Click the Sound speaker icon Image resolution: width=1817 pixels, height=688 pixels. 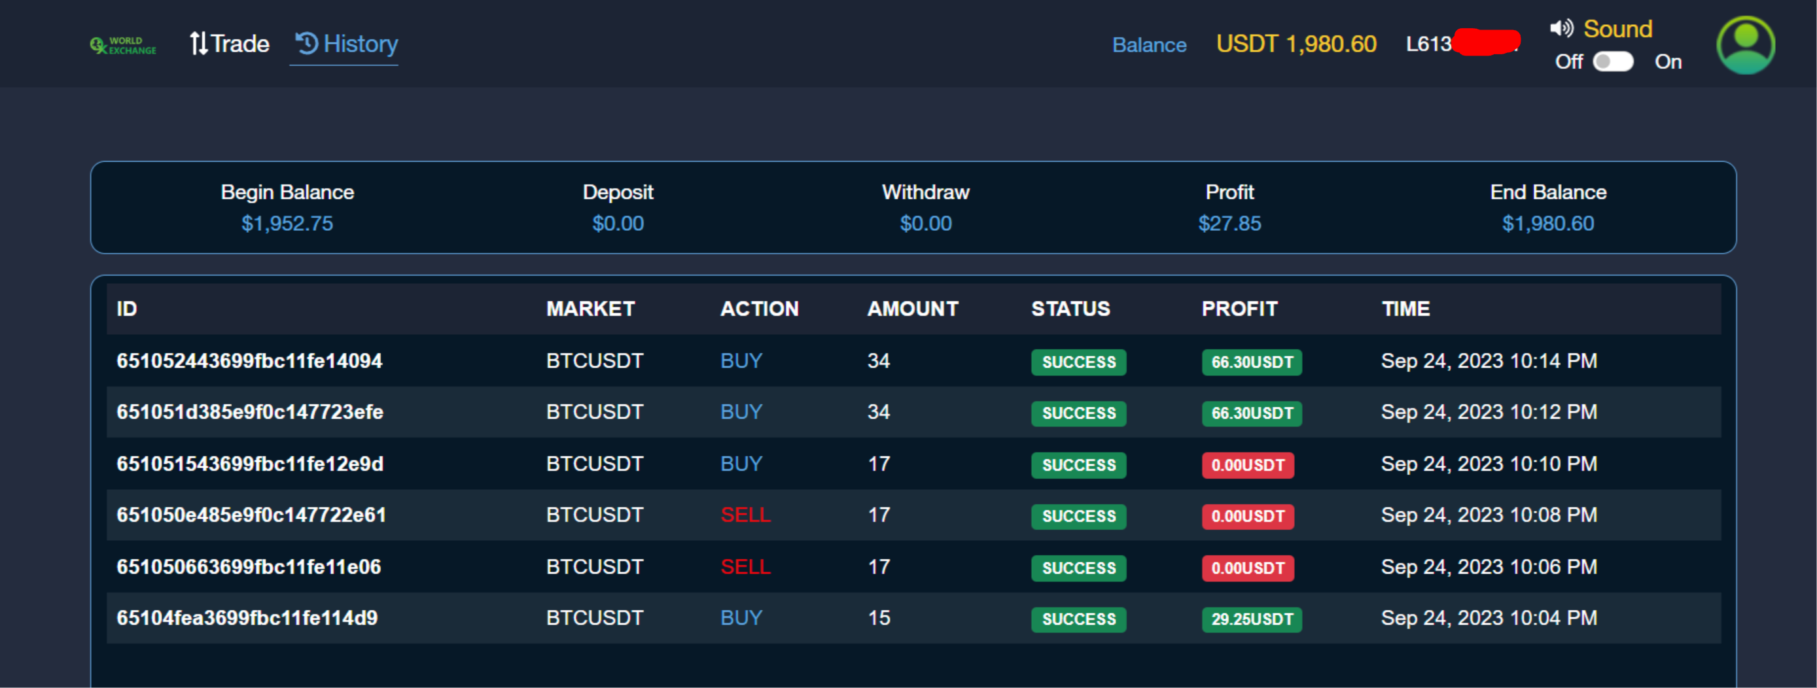1561,28
